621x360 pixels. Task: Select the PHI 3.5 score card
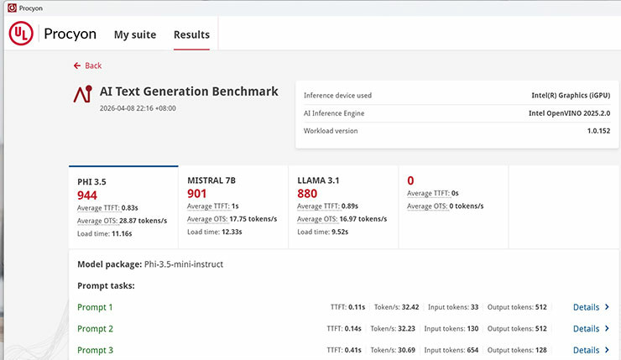(x=123, y=207)
